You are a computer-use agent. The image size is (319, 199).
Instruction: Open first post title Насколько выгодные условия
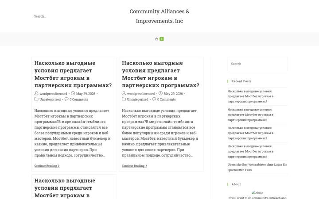tap(73, 74)
